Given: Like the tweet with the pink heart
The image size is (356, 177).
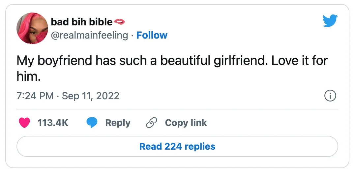Looking at the screenshot, I should (x=24, y=123).
